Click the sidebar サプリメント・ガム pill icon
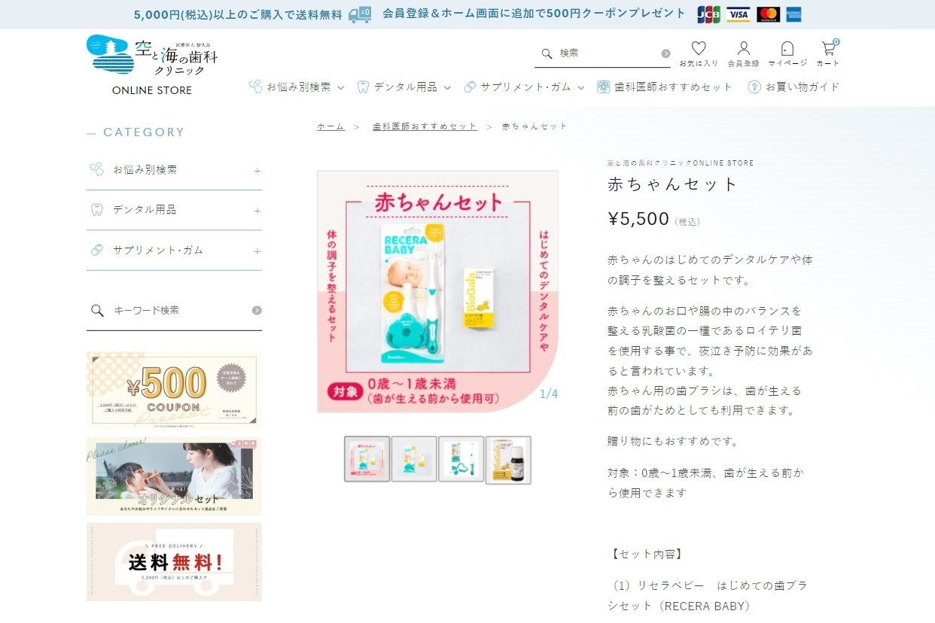This screenshot has width=935, height=623. point(96,250)
